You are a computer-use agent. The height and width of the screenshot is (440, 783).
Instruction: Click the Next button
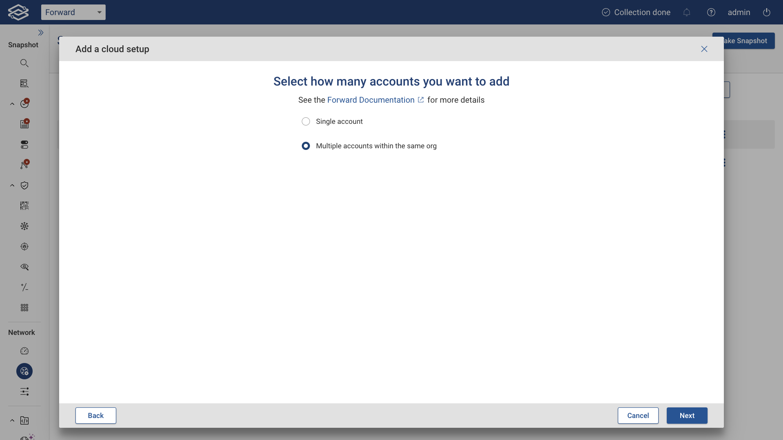pyautogui.click(x=687, y=416)
